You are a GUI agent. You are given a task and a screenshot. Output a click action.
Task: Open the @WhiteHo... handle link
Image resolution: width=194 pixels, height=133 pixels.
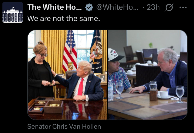117,7
